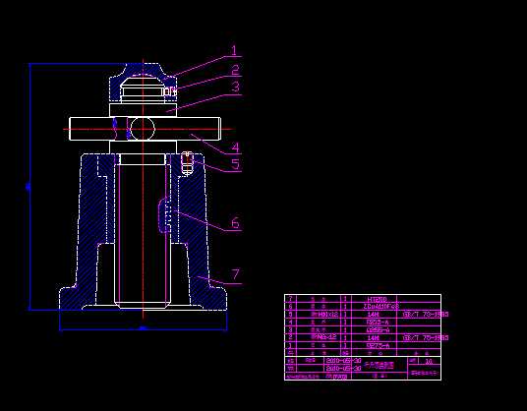Select part balloon number 3

[x=236, y=87]
